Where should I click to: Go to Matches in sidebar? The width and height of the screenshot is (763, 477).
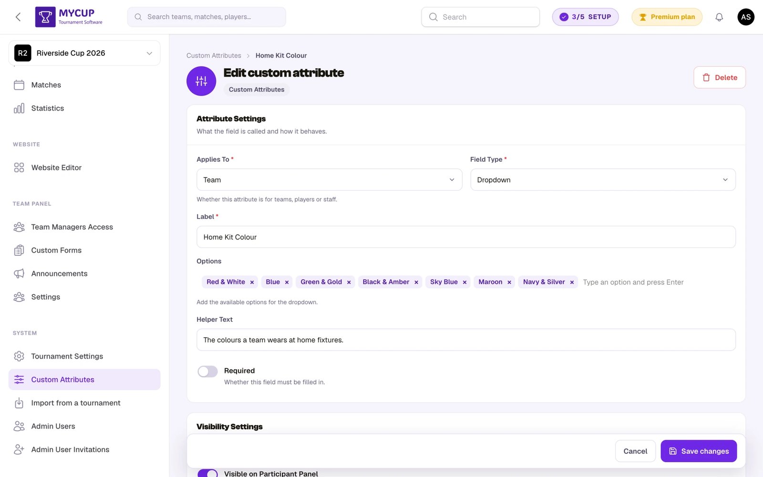84,85
